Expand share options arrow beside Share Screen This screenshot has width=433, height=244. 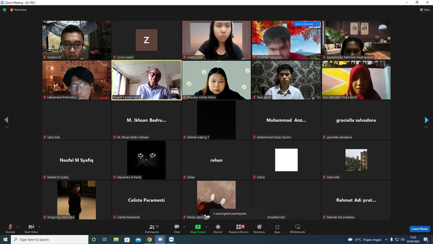tap(206, 227)
